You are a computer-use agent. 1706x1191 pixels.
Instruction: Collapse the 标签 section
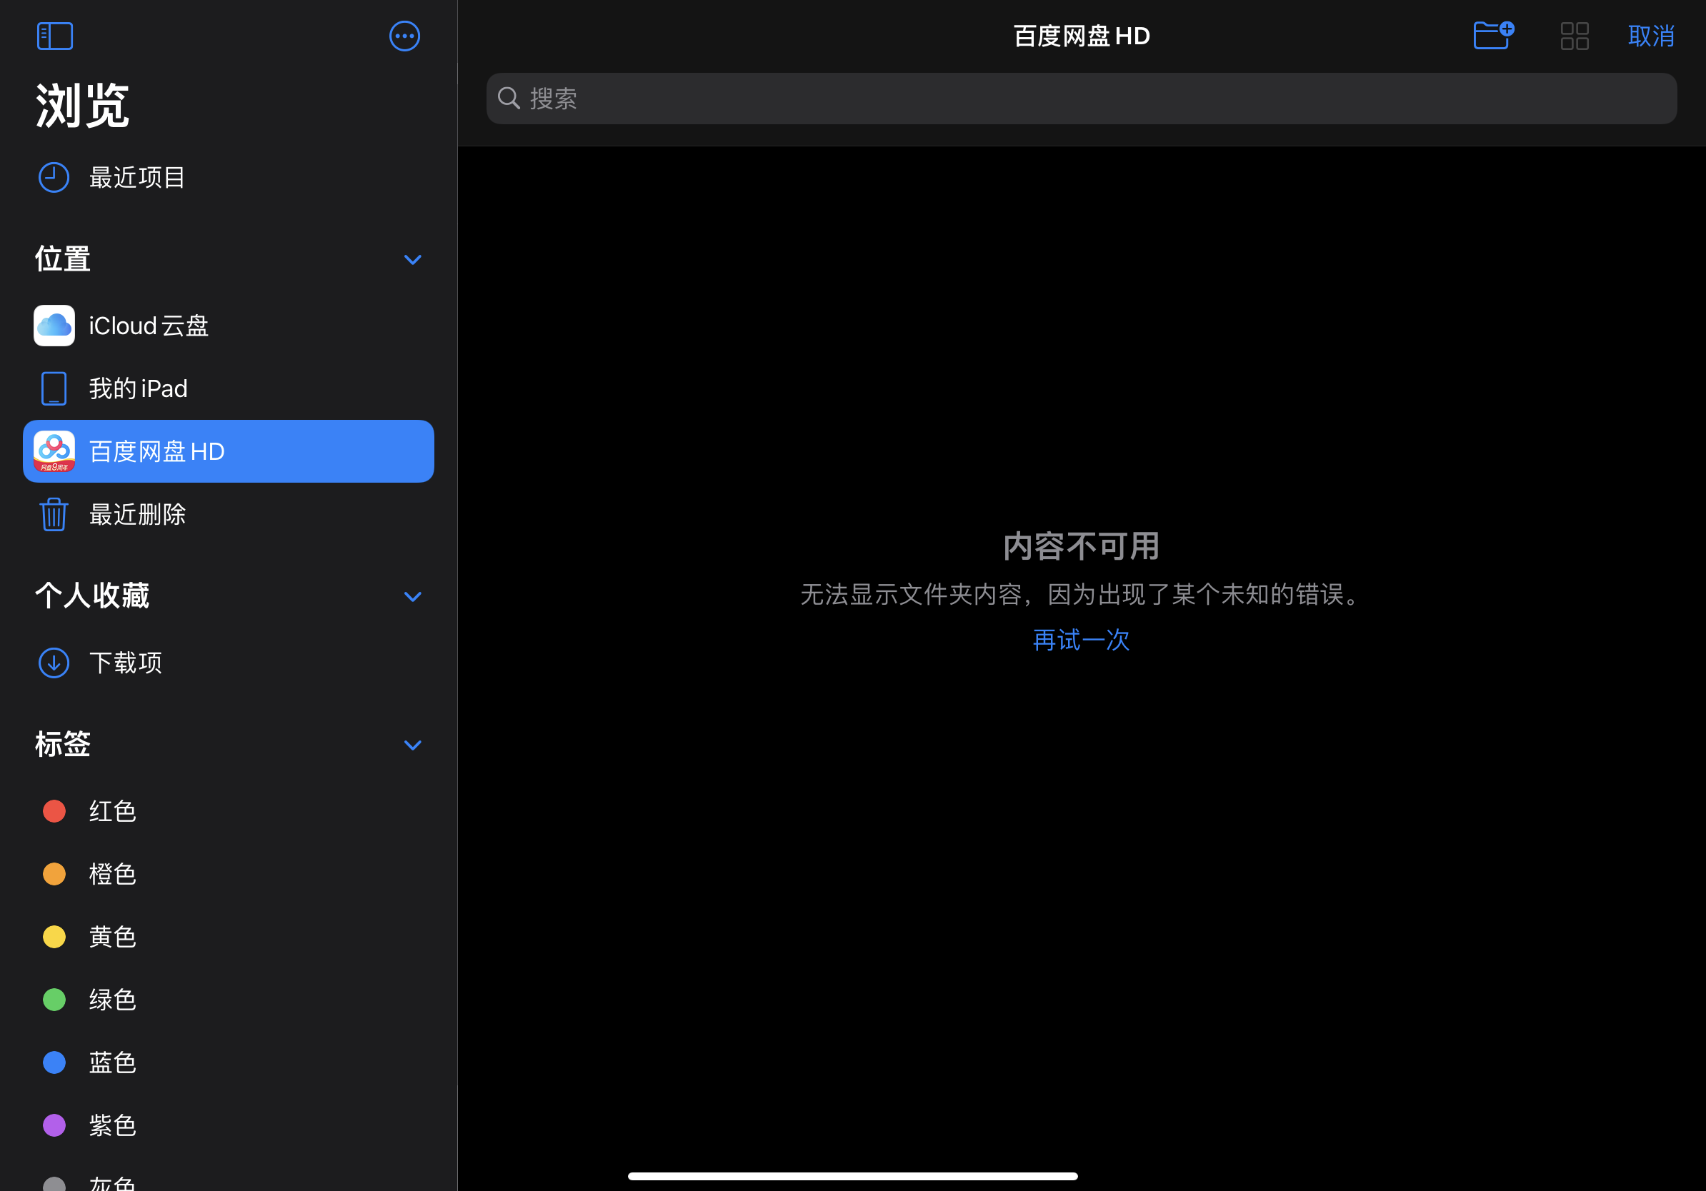(x=412, y=745)
